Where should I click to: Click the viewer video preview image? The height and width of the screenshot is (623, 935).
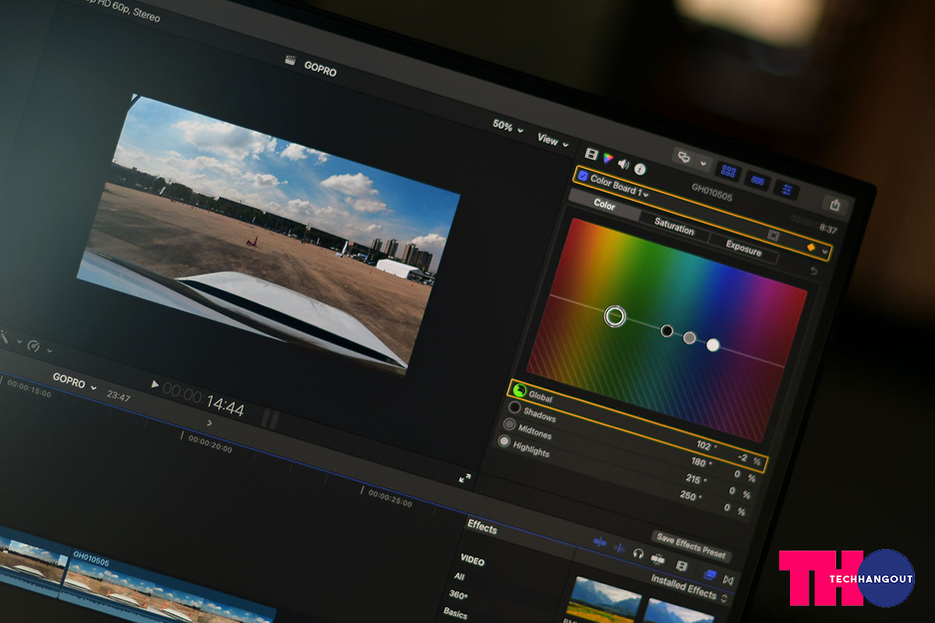point(269,235)
